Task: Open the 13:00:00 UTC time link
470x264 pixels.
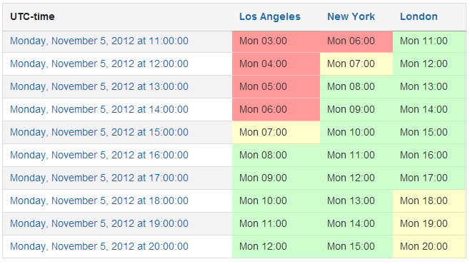Action: 99,86
